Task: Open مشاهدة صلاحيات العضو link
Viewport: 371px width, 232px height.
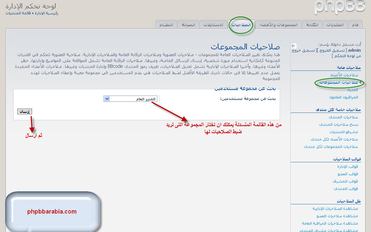Action: click(337, 216)
